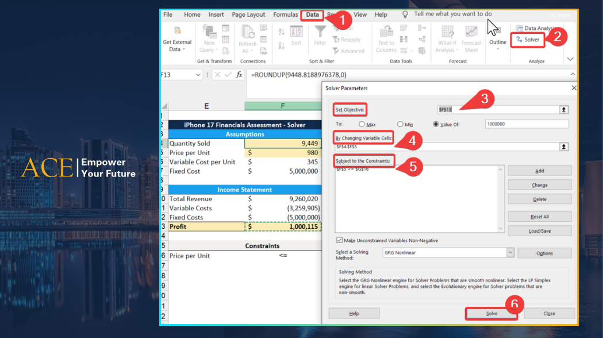Switch to the Formulas ribbon tab

click(x=285, y=14)
